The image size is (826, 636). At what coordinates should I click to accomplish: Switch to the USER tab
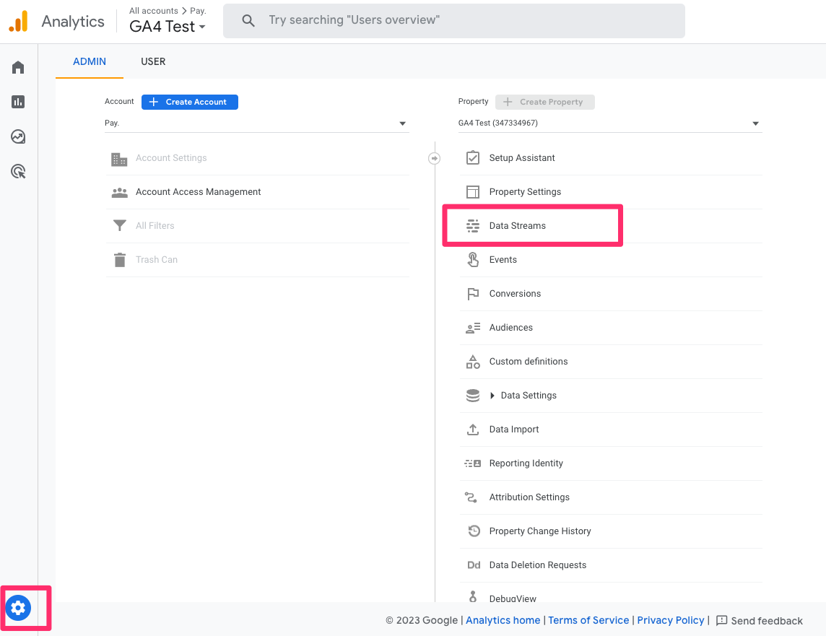pos(153,61)
